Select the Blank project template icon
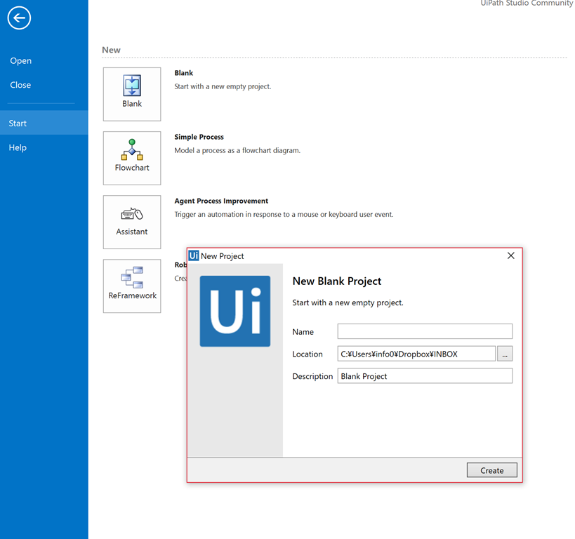 [x=132, y=94]
